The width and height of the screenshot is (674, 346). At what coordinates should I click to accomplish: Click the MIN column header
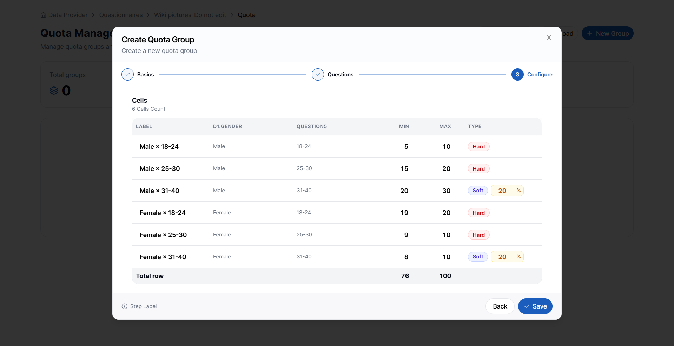404,126
